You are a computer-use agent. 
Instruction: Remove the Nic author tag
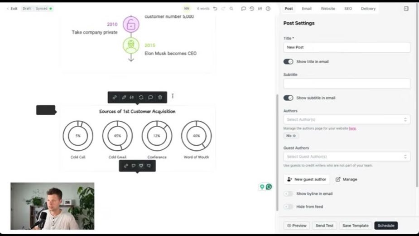(294, 136)
